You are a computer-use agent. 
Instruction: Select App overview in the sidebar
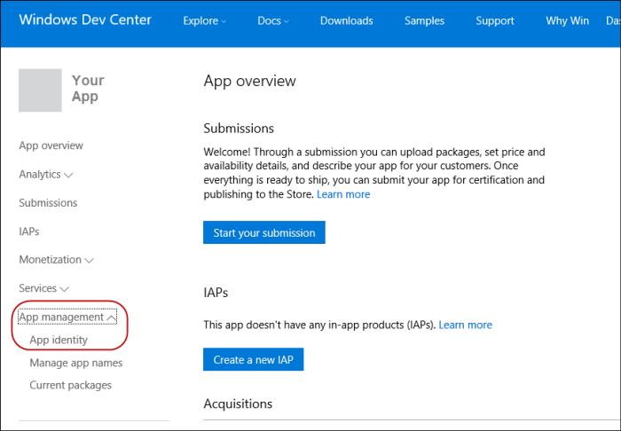tap(51, 145)
